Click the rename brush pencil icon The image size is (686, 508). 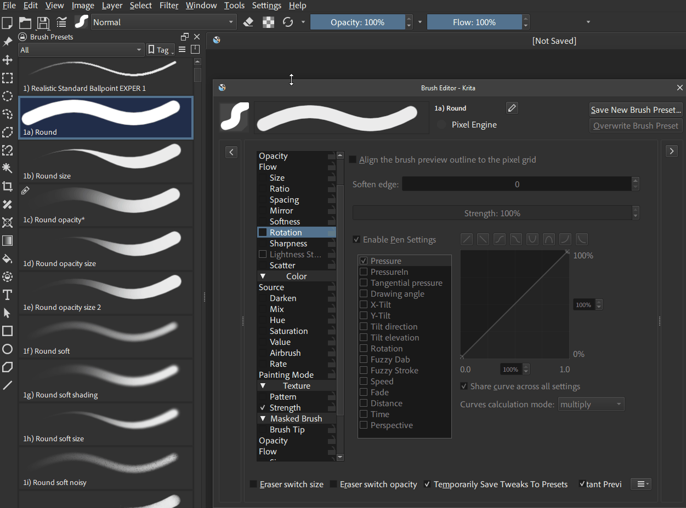point(512,108)
